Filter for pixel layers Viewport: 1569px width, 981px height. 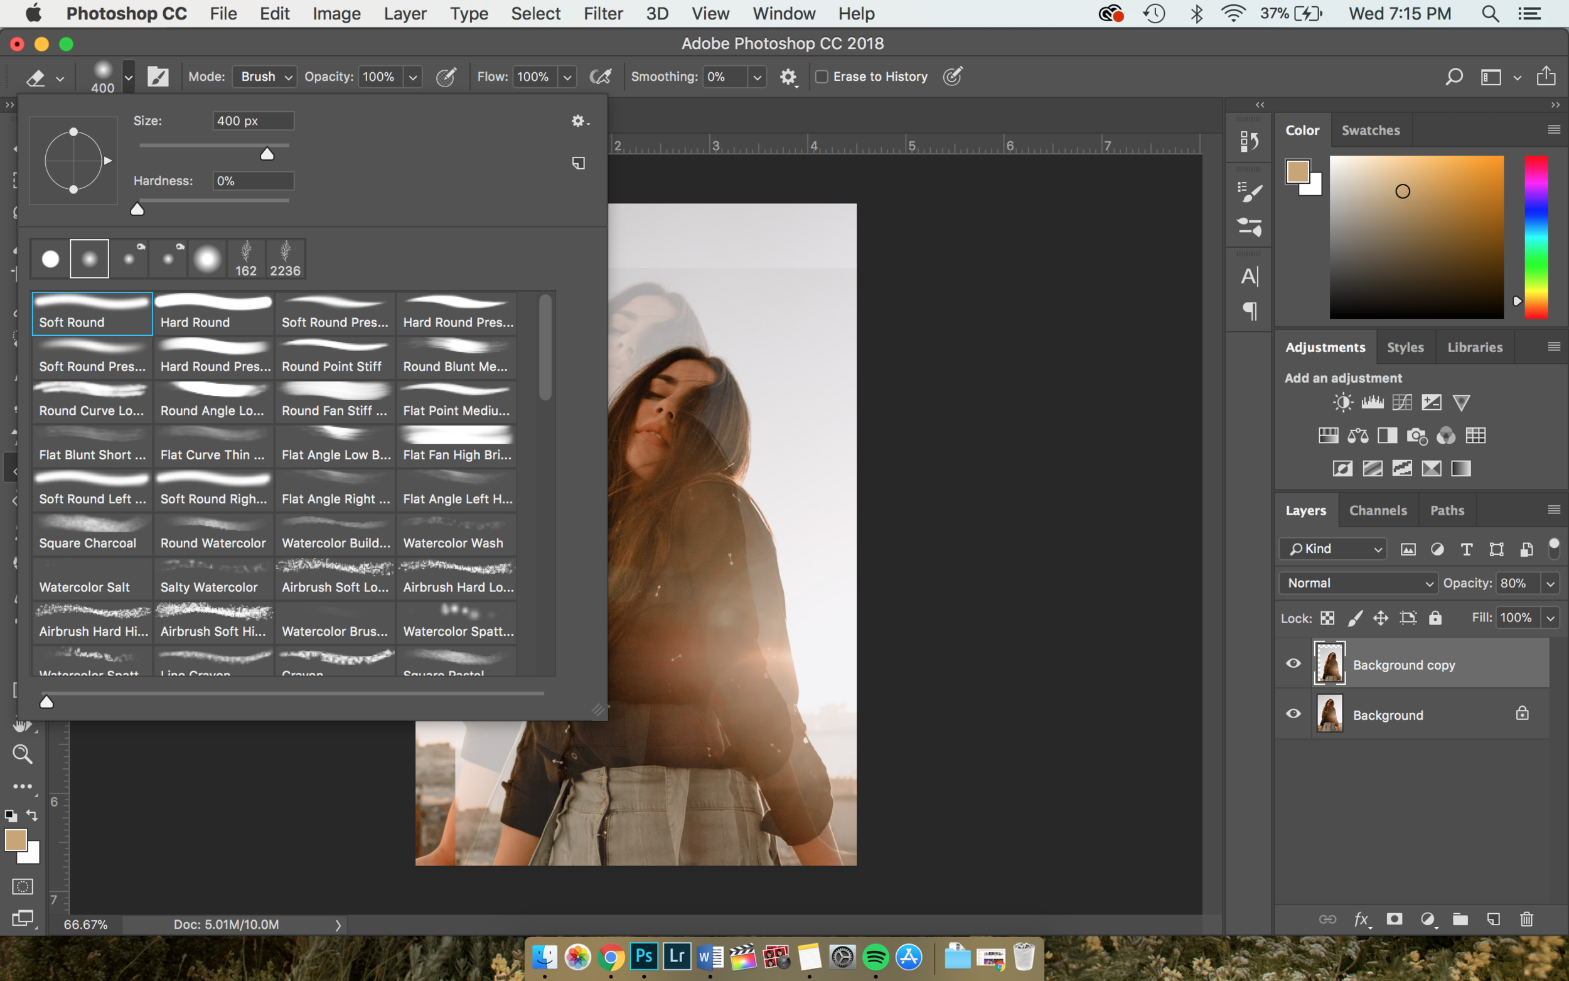point(1408,550)
